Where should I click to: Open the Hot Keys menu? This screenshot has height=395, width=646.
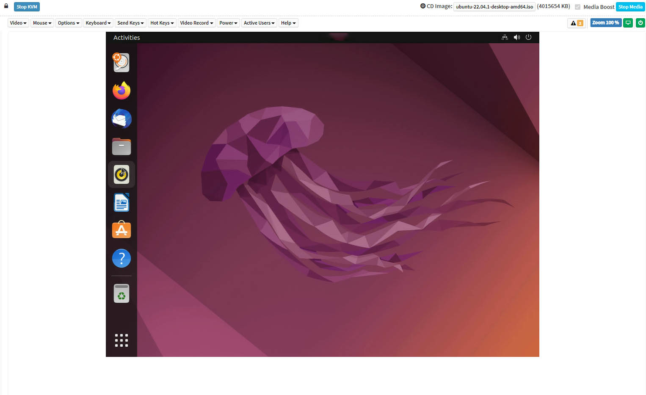(162, 23)
